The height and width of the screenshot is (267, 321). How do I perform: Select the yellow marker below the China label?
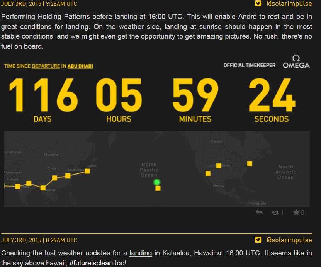coord(54,178)
